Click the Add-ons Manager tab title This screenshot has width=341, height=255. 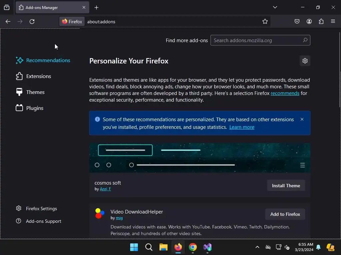[x=42, y=8]
